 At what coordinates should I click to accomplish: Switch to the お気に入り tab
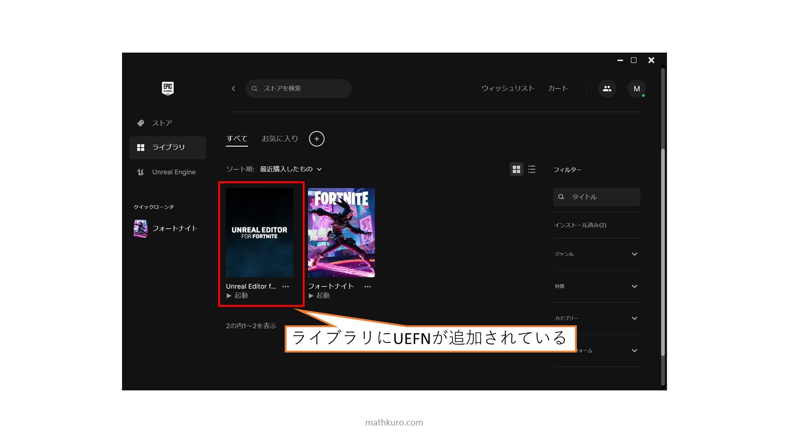(x=280, y=139)
